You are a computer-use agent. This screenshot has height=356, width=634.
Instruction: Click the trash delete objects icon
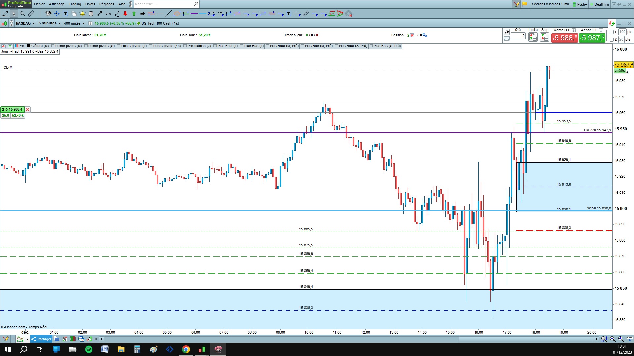(x=91, y=14)
